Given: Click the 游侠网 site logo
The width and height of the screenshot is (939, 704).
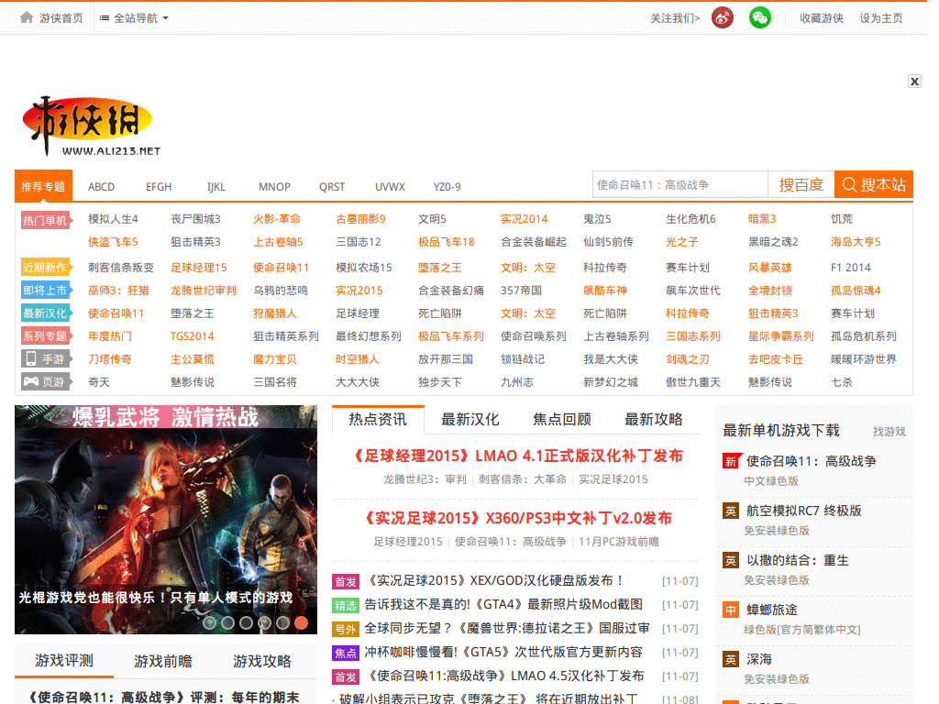Looking at the screenshot, I should (91, 126).
